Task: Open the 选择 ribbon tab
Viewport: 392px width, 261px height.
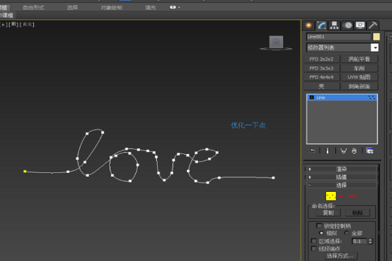Action: pyautogui.click(x=73, y=7)
